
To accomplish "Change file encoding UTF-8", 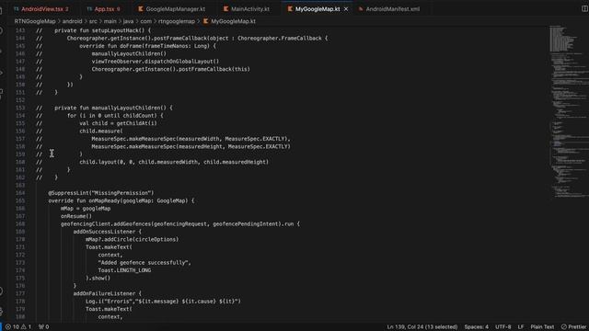I will [503, 327].
